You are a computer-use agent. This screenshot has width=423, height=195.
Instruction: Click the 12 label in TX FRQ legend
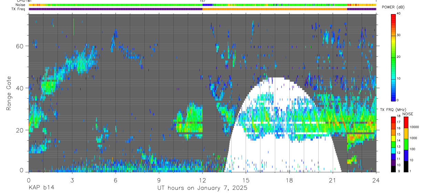tap(399, 153)
